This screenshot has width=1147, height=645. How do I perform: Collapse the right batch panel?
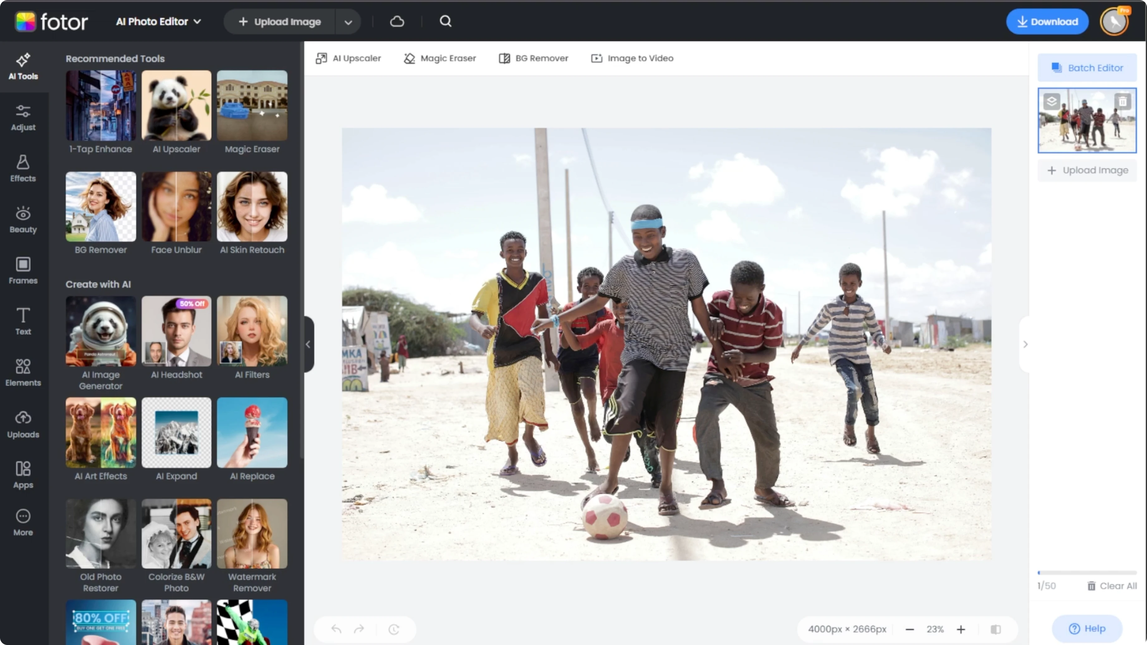pos(1025,344)
